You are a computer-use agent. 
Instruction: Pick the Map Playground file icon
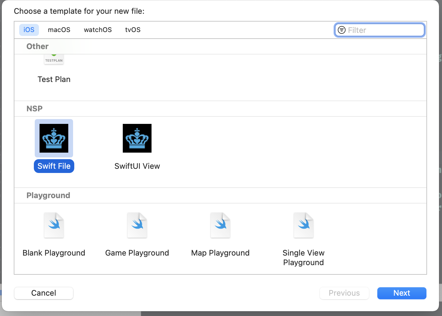pyautogui.click(x=220, y=225)
